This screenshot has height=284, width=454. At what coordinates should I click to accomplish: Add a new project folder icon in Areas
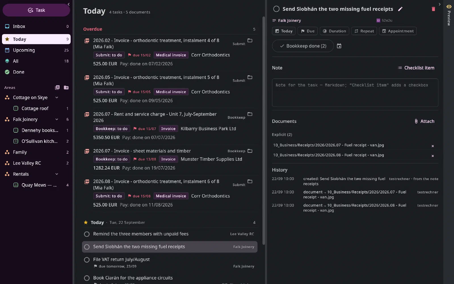click(x=66, y=87)
